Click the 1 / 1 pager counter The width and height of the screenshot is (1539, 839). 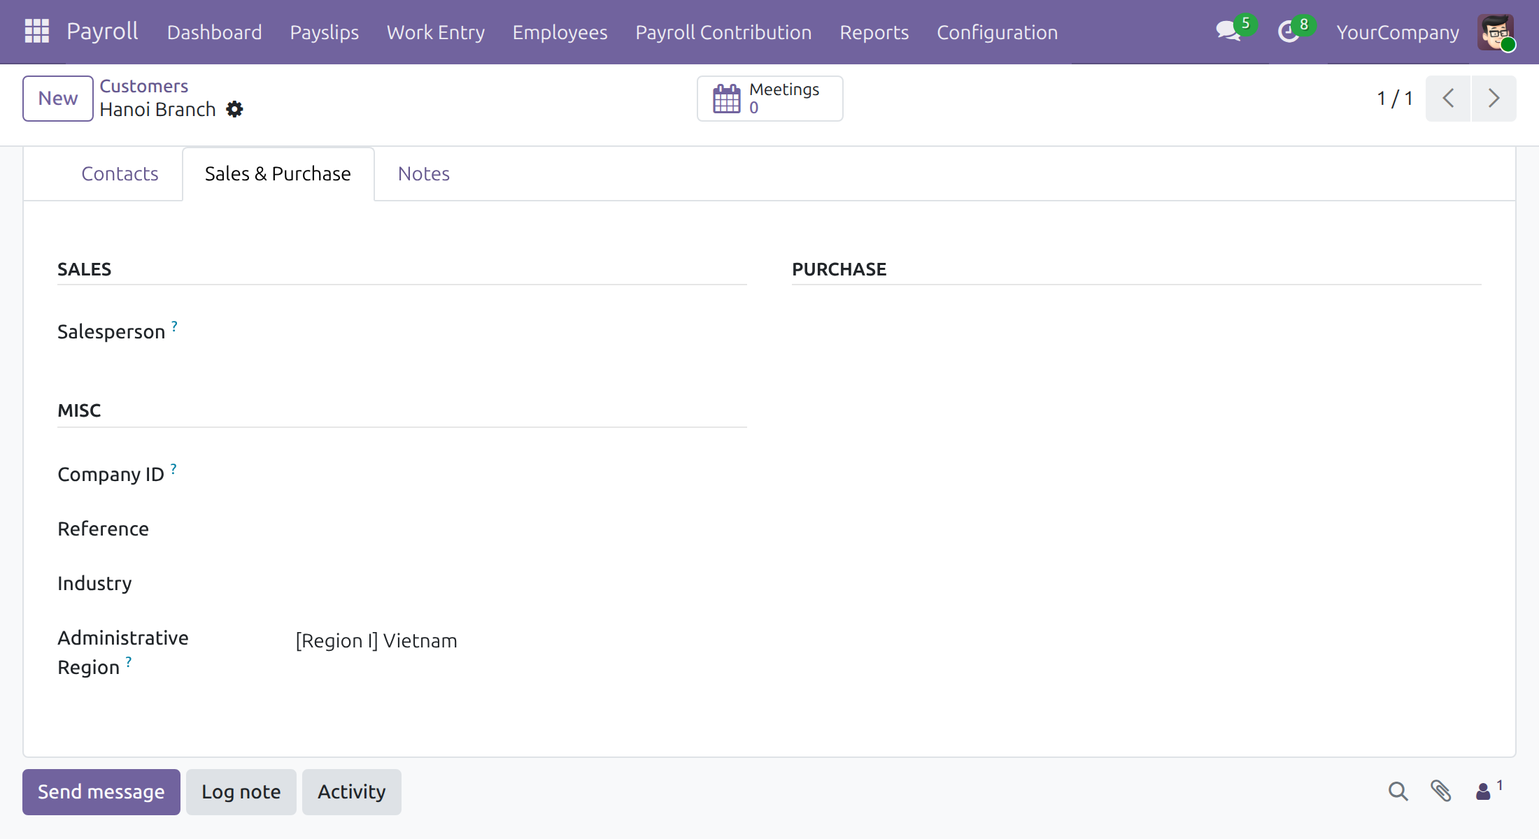[1395, 99]
